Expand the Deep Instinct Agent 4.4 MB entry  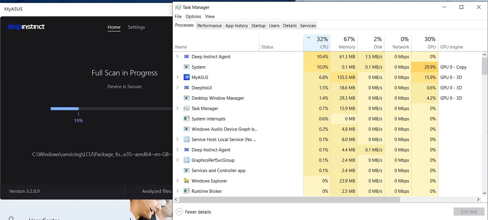[177, 150]
